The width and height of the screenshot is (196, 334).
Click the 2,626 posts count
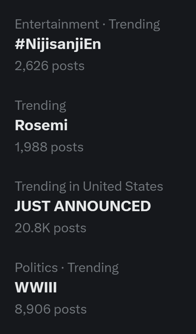tap(50, 66)
